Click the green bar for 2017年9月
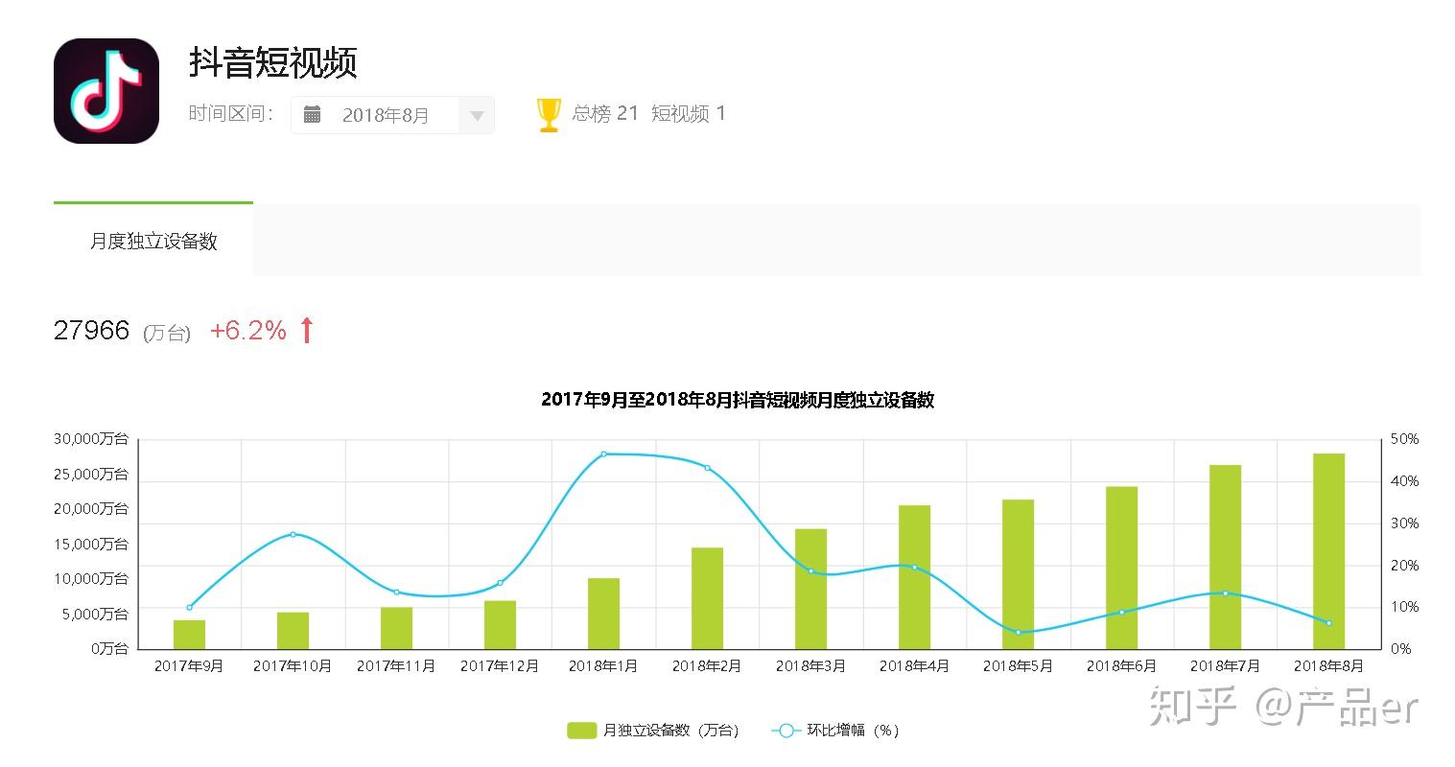Viewport: 1455px width, 767px height. point(189,635)
